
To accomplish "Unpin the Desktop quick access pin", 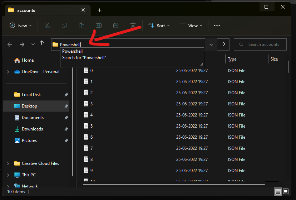I will 66,106.
